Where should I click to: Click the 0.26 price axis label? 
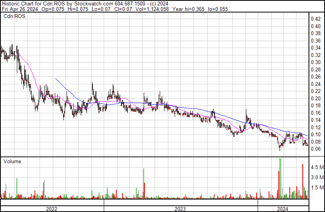(x=316, y=77)
